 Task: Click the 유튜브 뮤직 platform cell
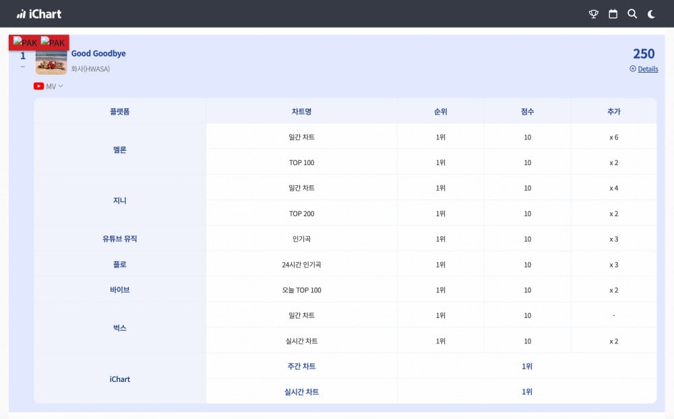[x=119, y=238]
